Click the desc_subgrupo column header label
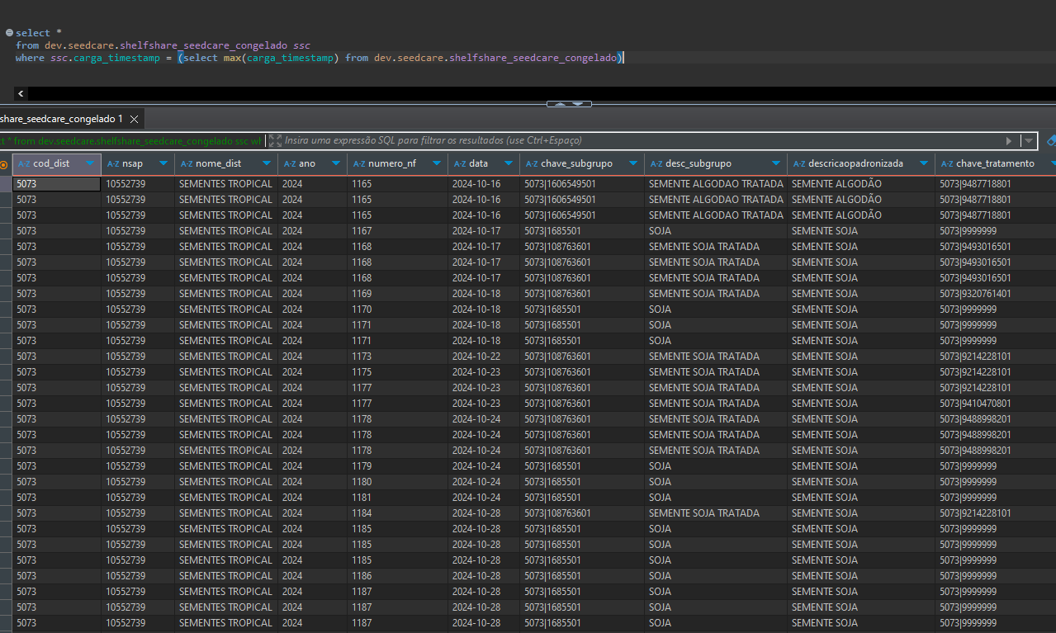The width and height of the screenshot is (1056, 633). [x=698, y=164]
